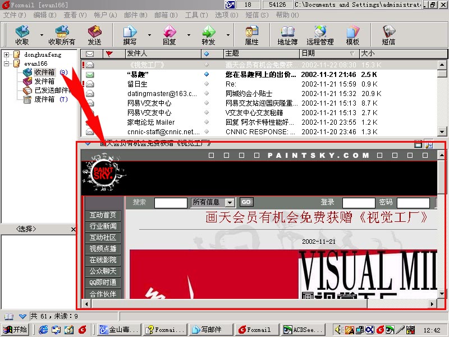Viewport: 449px width, 337px height.
Task: Close the 《选择》 panel
Action: [73, 230]
